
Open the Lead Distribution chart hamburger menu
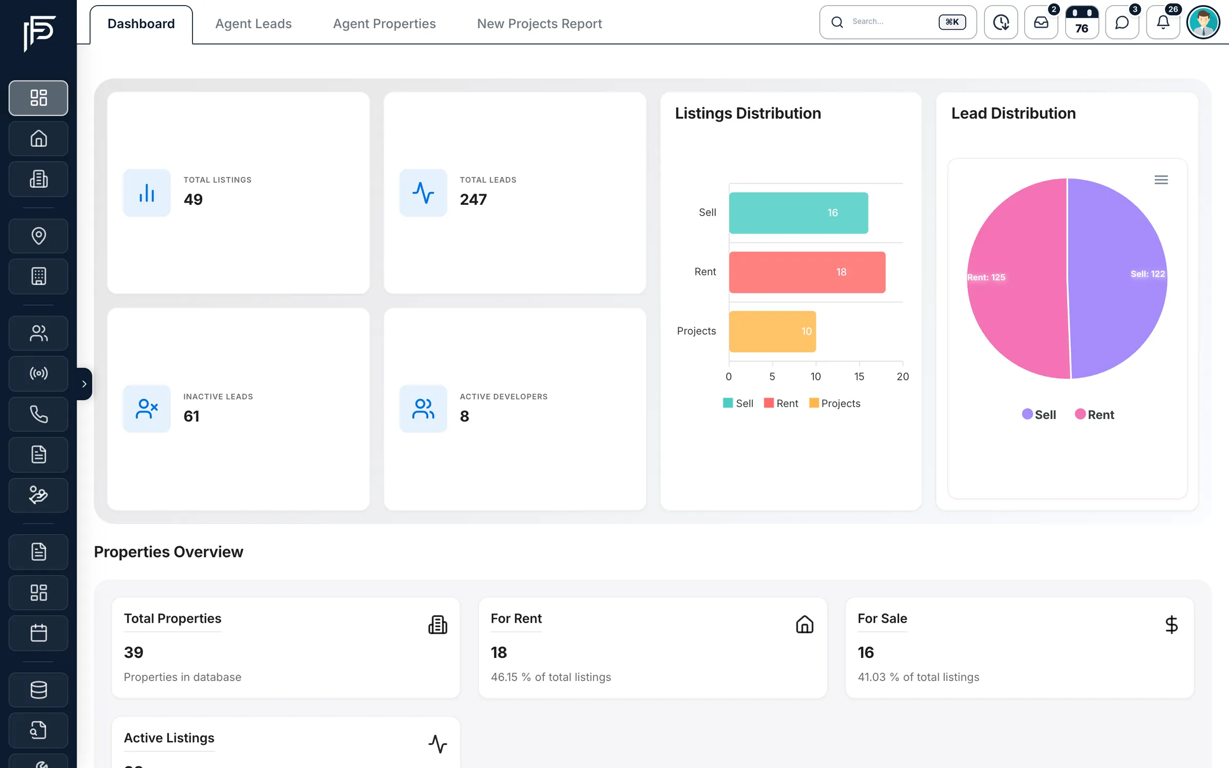[x=1161, y=180]
